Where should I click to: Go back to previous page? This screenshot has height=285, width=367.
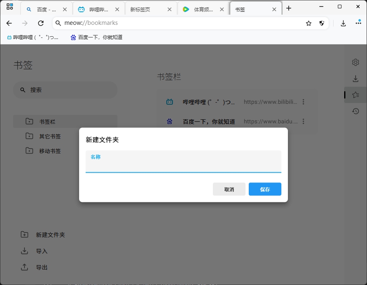(x=9, y=23)
